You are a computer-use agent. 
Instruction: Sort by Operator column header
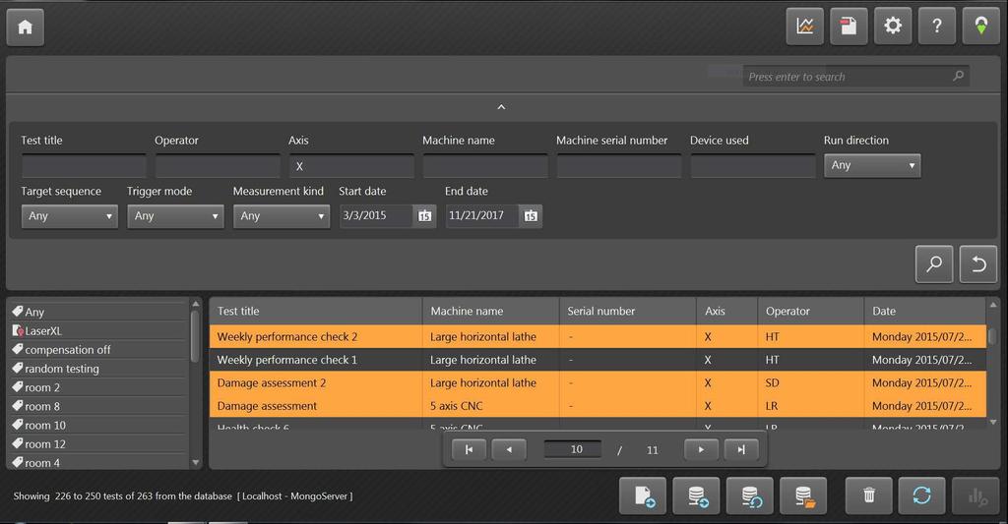pos(811,311)
